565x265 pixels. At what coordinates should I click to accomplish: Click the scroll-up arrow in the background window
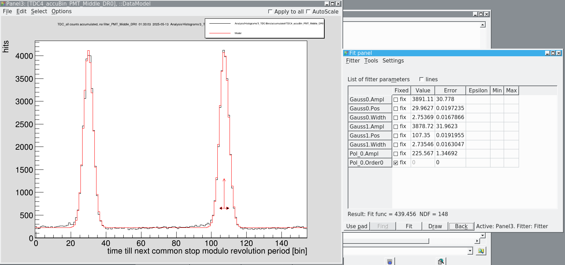(x=482, y=25)
